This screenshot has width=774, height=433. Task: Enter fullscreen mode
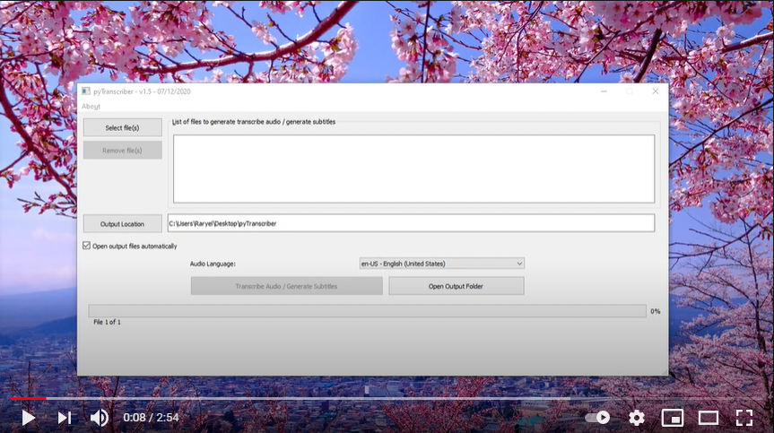[x=744, y=418]
